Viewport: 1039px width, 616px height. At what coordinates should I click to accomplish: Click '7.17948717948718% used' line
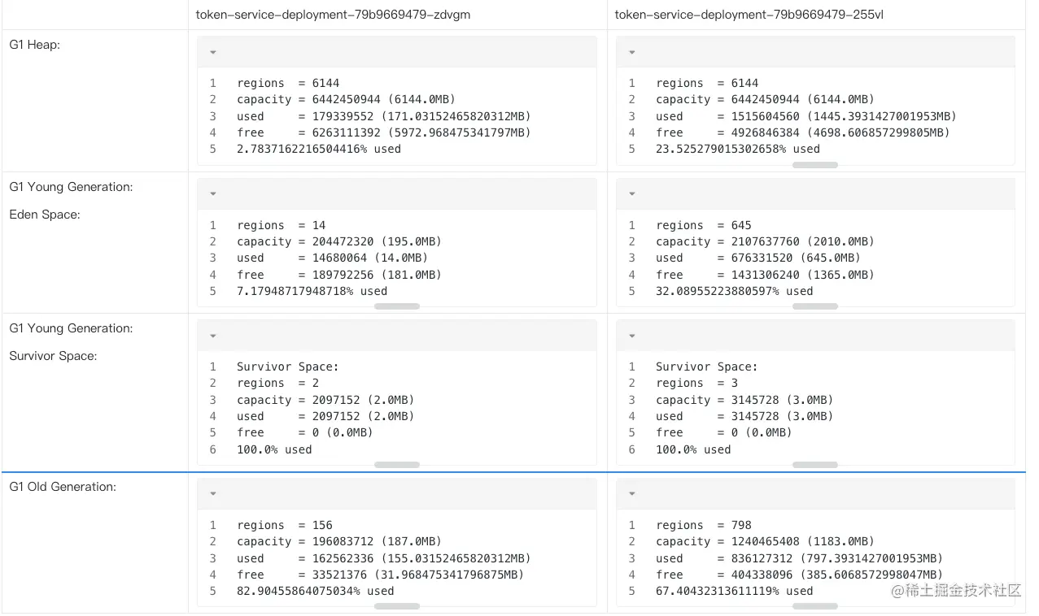point(312,291)
